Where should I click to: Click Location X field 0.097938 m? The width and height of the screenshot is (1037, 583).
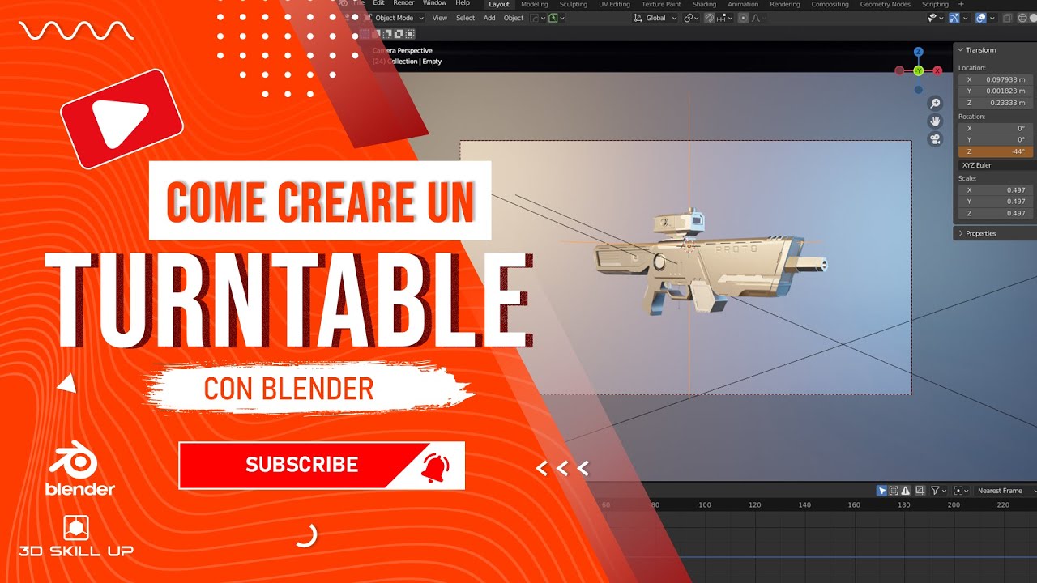point(995,79)
